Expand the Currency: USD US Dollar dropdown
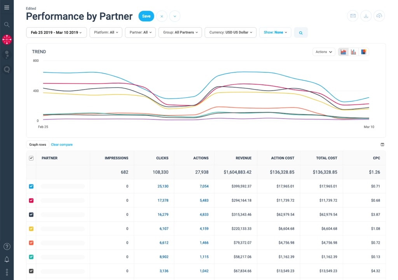This screenshot has width=398, height=280. point(230,33)
